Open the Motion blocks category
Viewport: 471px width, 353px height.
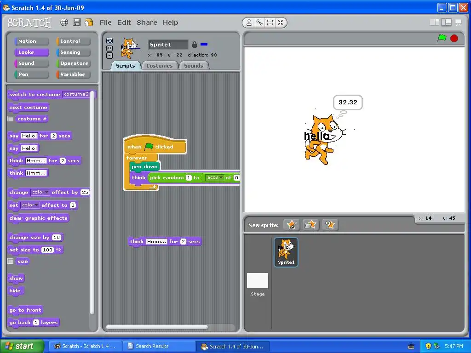click(31, 41)
